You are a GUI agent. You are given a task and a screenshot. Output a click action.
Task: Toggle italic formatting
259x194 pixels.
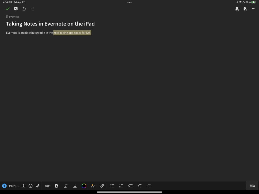tap(66, 186)
